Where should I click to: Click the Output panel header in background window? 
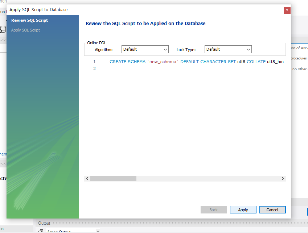click(x=44, y=223)
